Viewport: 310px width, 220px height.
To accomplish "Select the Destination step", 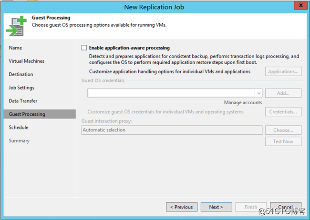I will pyautogui.click(x=21, y=74).
